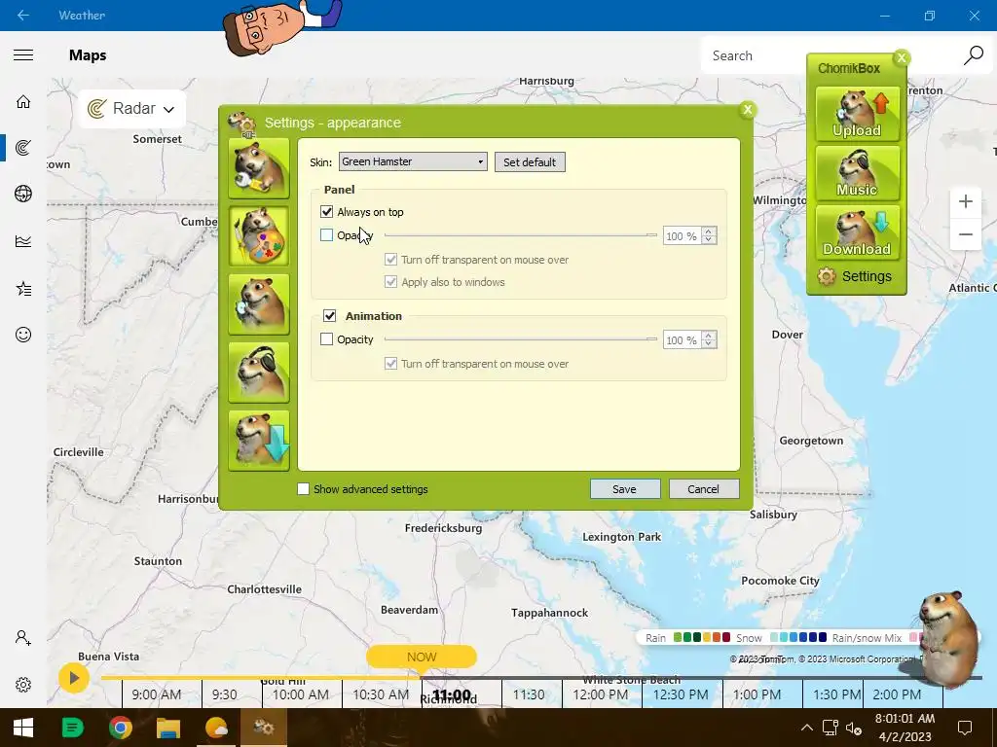Open File Explorer from the taskbar
This screenshot has width=997, height=747.
(168, 728)
